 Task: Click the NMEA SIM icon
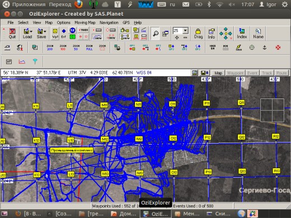coord(213,48)
